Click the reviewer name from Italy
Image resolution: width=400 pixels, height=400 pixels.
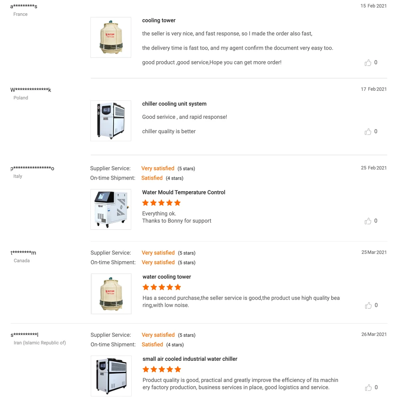click(32, 168)
